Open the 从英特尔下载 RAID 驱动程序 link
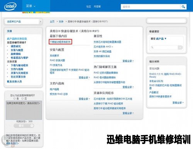Viewport: 193px width, 149px height. [x=108, y=103]
